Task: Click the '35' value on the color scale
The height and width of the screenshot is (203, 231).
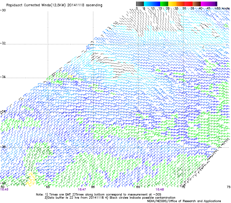Action: pos(192,8)
